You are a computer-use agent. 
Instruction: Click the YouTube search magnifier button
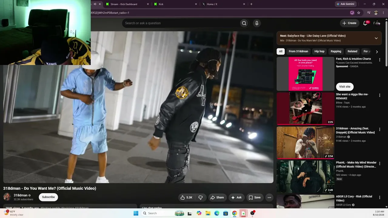244,23
